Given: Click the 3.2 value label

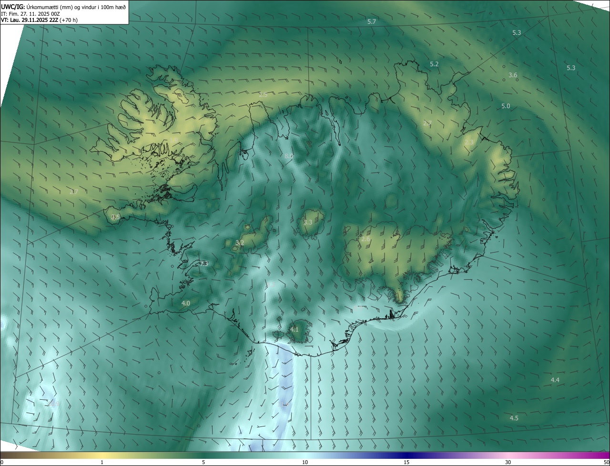Looking at the screenshot, I should click(240, 243).
